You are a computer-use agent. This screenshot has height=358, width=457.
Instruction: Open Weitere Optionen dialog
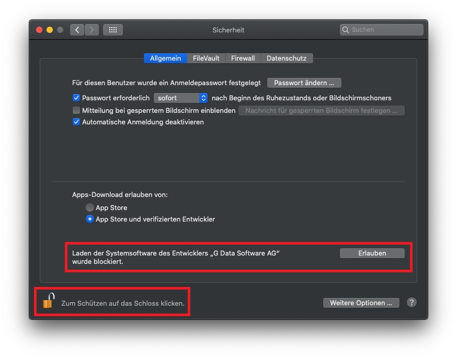coord(361,303)
